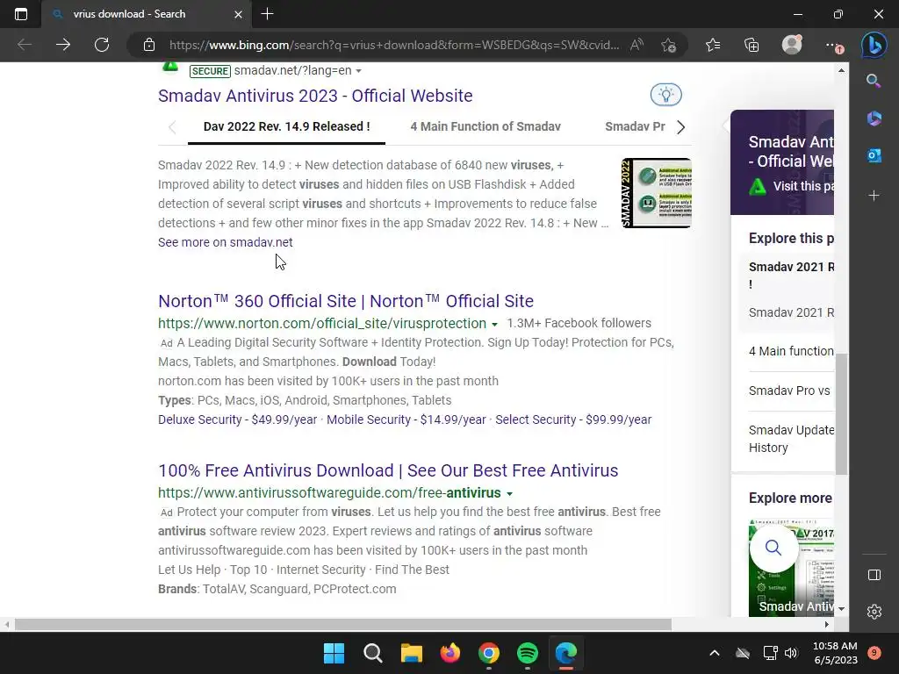Launch Bing Chat sidebar button
Image resolution: width=899 pixels, height=674 pixels.
tap(874, 45)
